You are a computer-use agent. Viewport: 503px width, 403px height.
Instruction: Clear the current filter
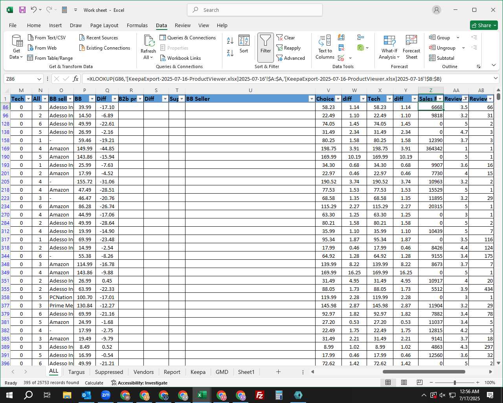pyautogui.click(x=286, y=38)
